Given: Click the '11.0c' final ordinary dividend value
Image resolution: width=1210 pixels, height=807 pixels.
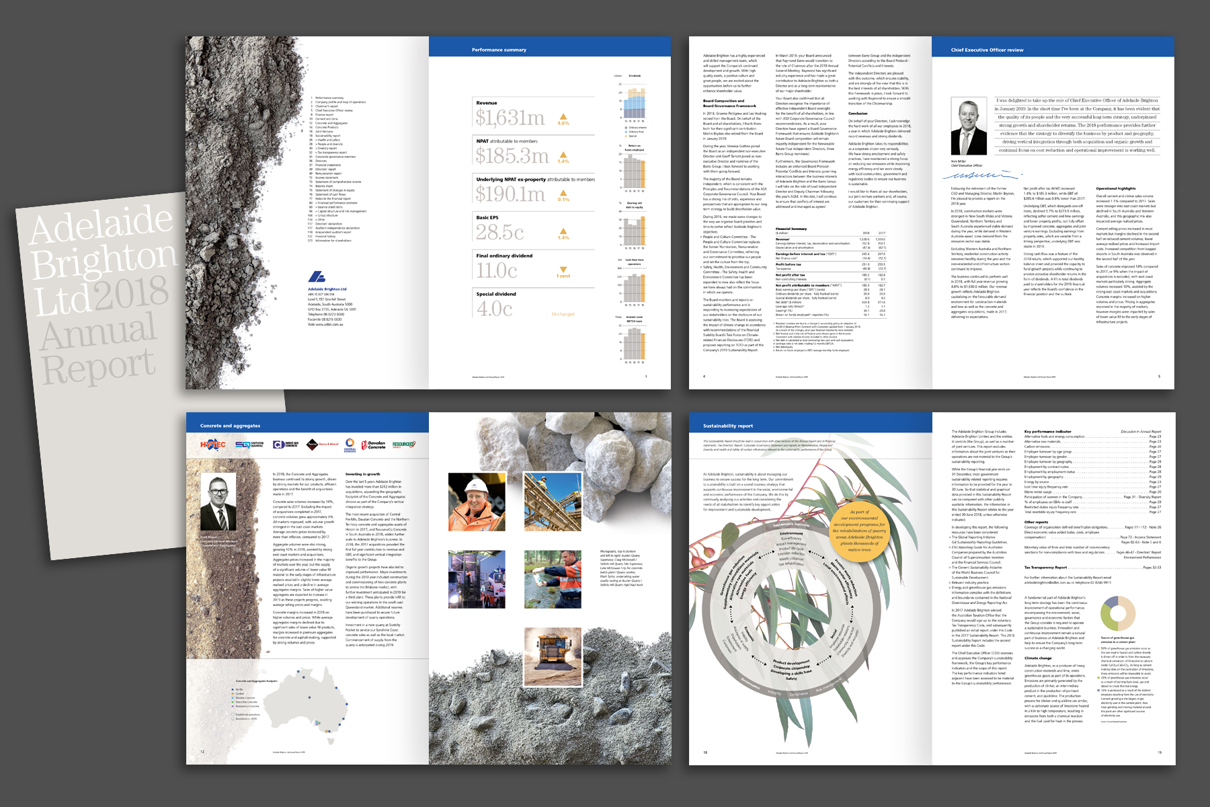Looking at the screenshot, I should coord(496,270).
